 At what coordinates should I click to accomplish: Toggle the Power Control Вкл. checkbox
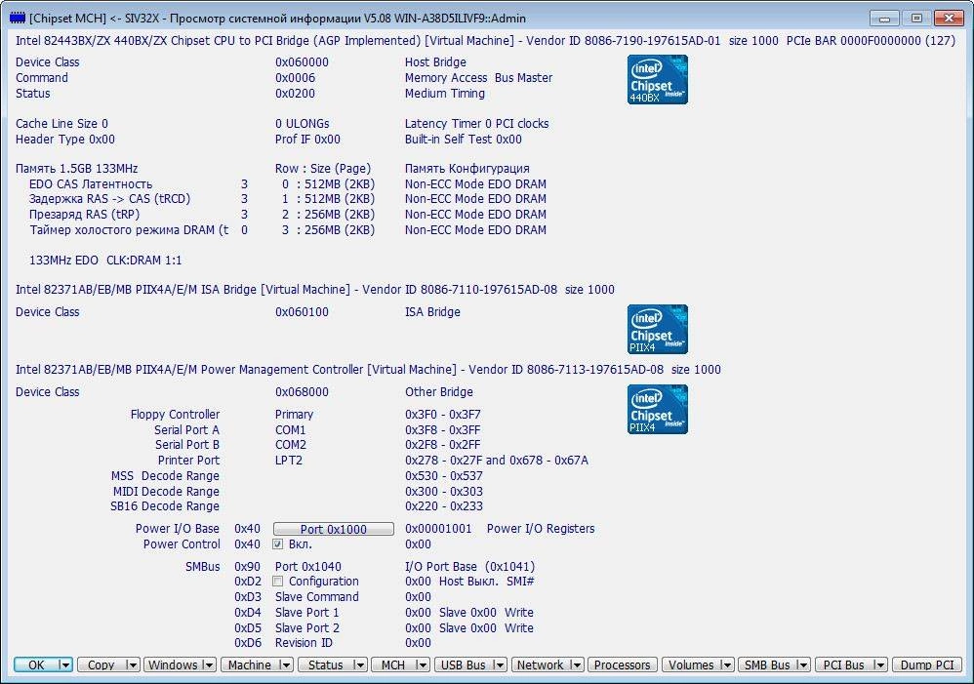pos(278,544)
